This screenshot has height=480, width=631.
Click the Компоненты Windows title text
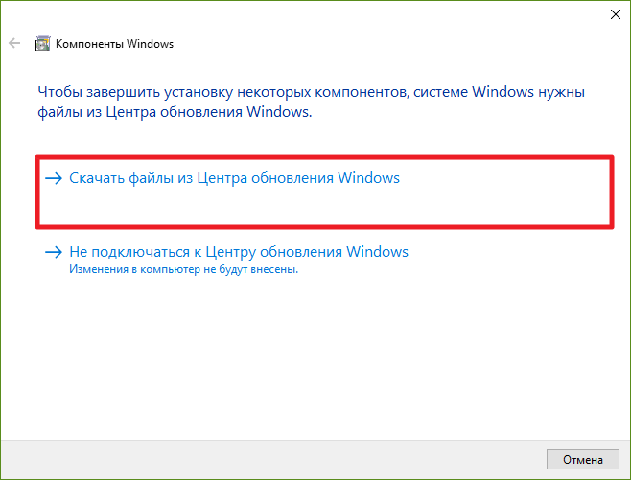pos(114,44)
